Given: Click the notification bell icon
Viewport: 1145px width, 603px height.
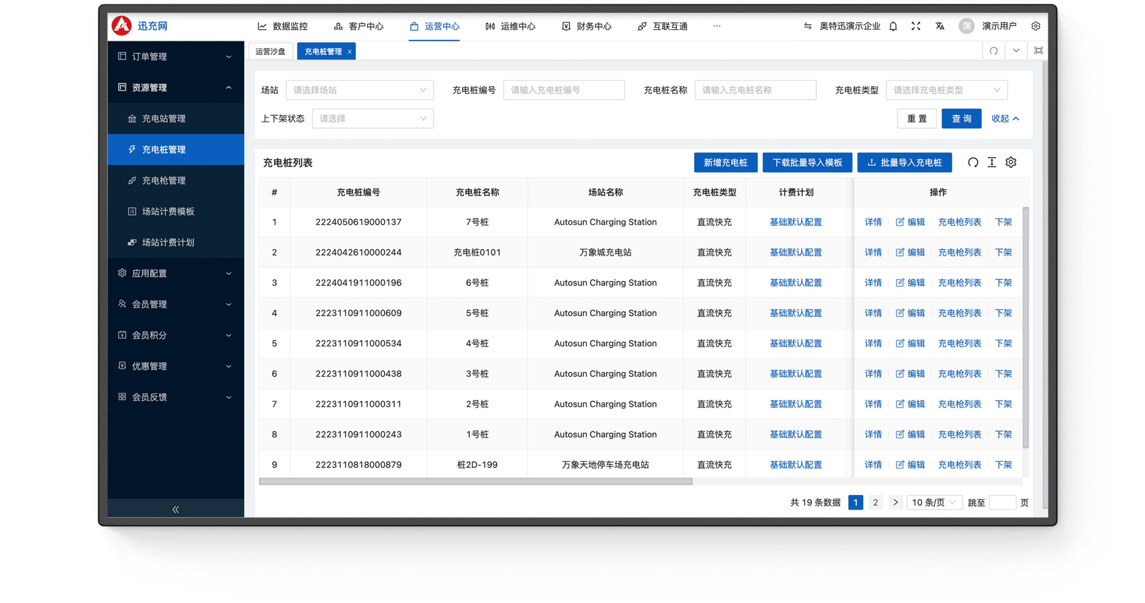Looking at the screenshot, I should tap(893, 26).
